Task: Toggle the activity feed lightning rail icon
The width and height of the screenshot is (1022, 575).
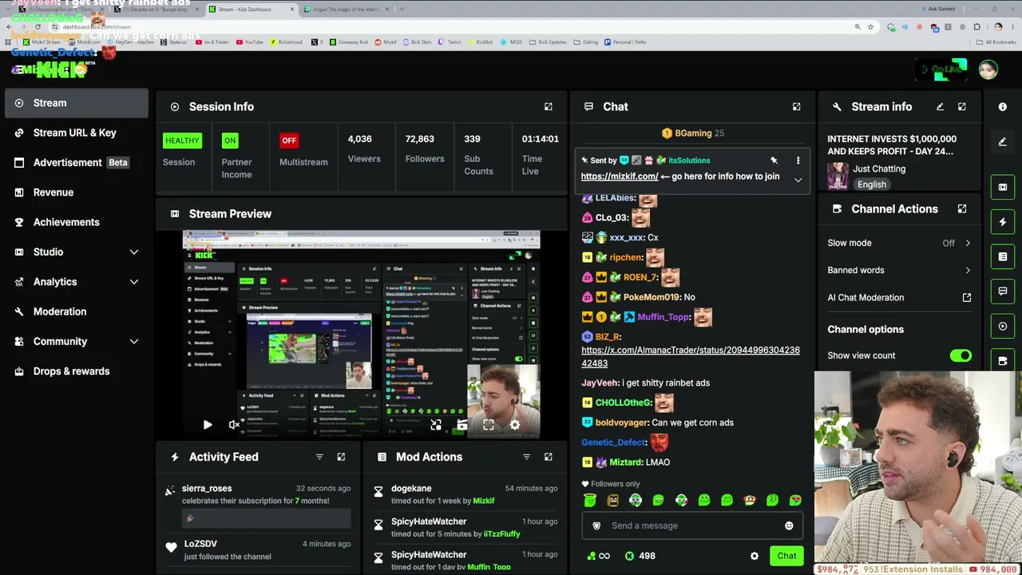Action: click(1003, 222)
